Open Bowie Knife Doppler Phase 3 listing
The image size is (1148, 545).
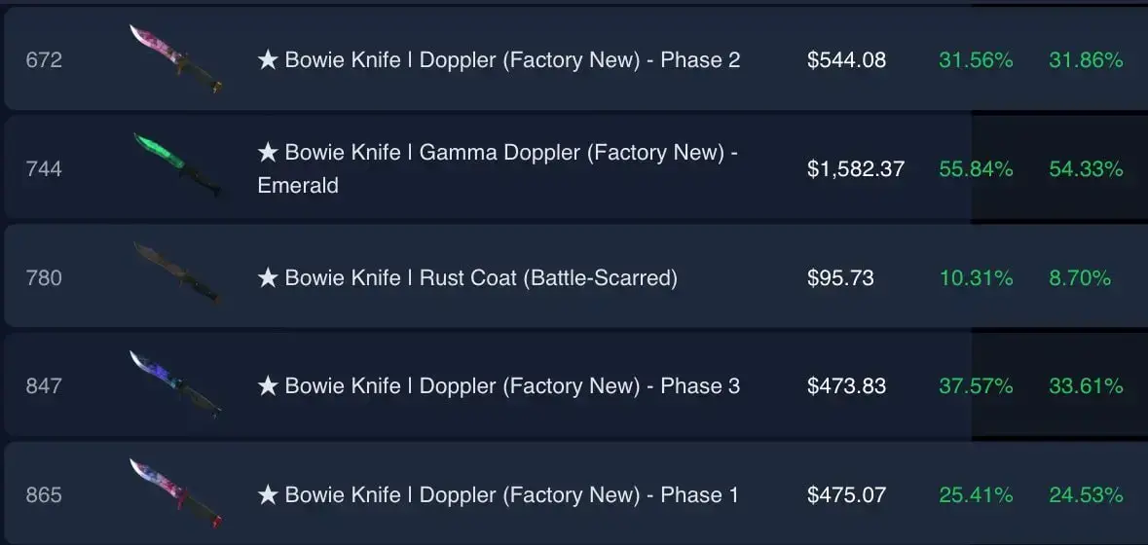tap(499, 386)
